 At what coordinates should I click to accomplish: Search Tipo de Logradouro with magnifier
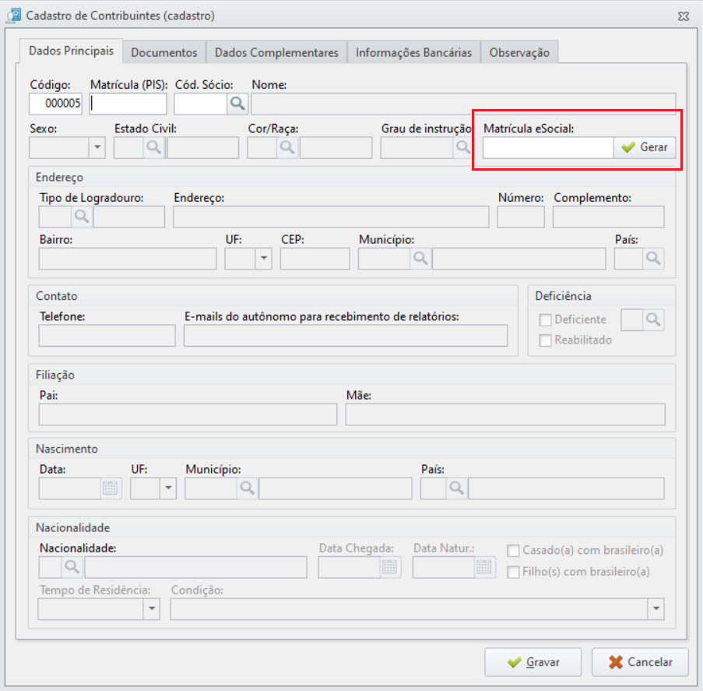pyautogui.click(x=82, y=217)
